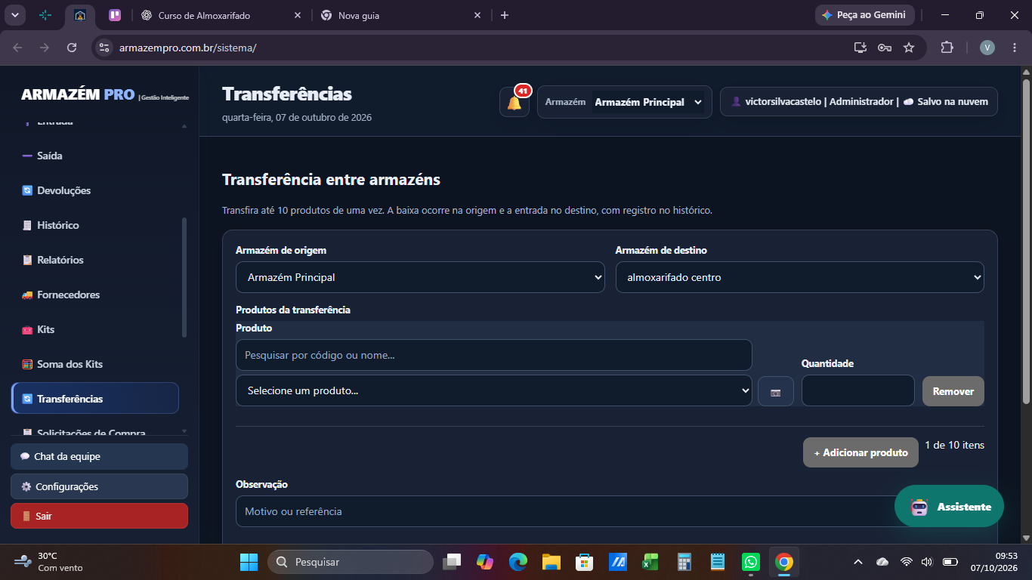The height and width of the screenshot is (580, 1032).
Task: Reload the page with the refresh icon
Action: tap(72, 48)
